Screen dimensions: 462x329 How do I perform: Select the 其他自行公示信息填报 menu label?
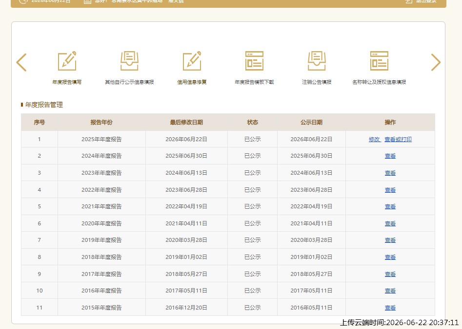129,82
